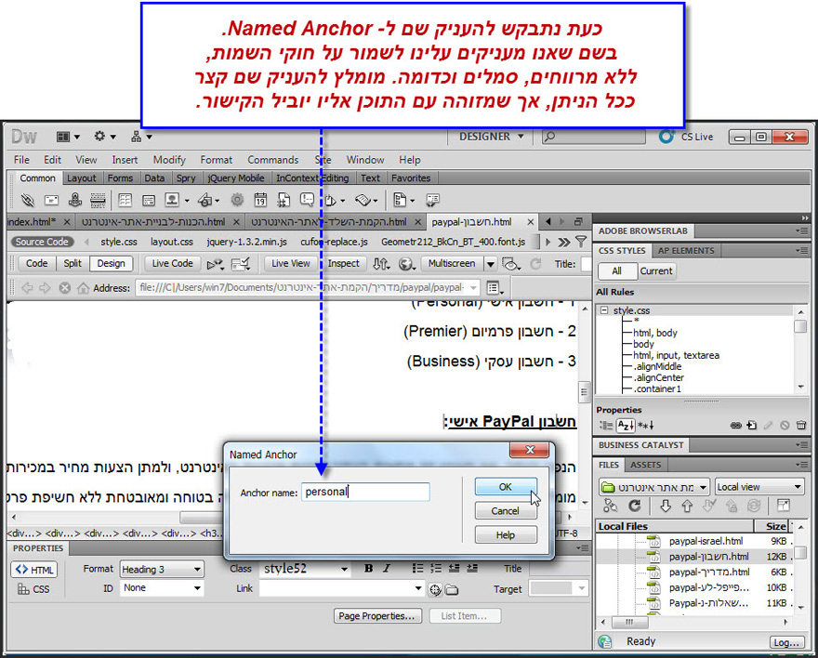
Task: Toggle the Code view button
Action: coord(36,264)
